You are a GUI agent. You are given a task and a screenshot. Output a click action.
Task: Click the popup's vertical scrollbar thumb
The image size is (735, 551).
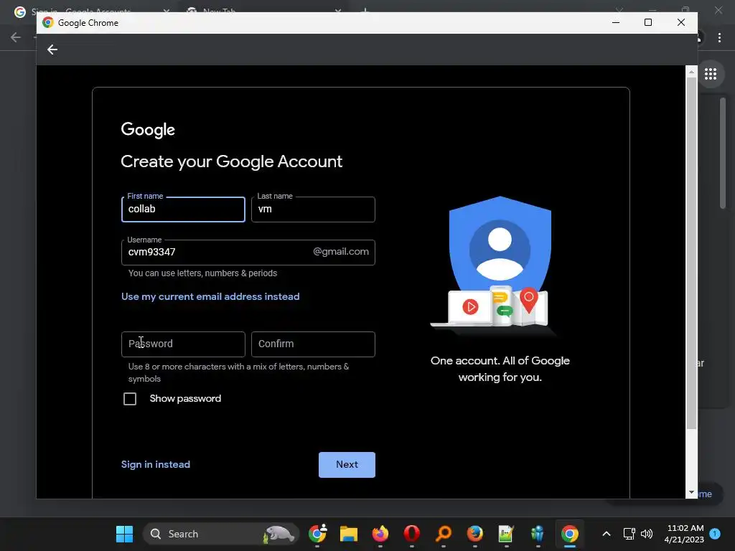(691, 253)
